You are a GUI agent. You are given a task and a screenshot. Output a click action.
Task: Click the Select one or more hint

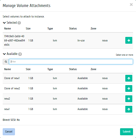(124, 55)
